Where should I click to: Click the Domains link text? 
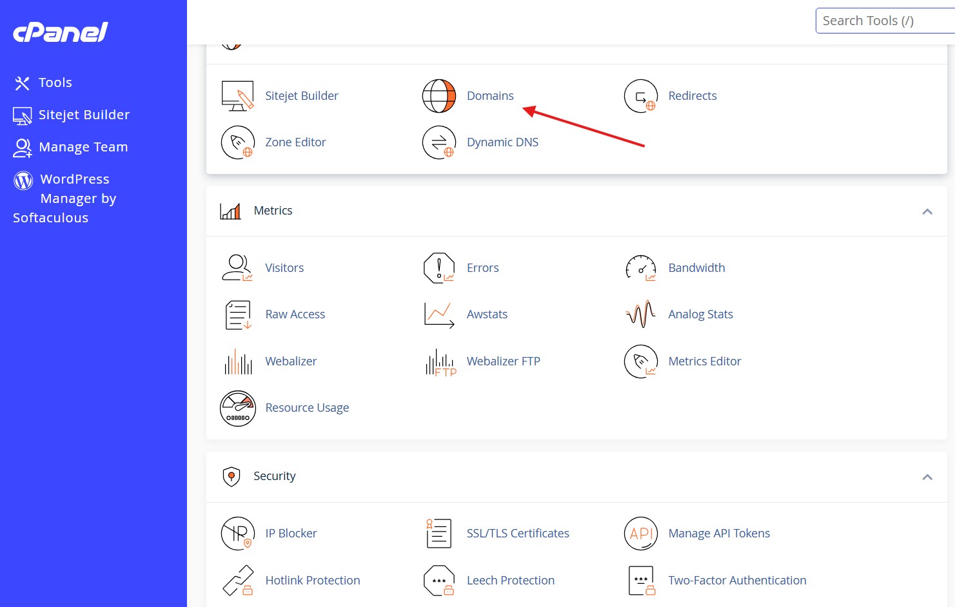490,96
